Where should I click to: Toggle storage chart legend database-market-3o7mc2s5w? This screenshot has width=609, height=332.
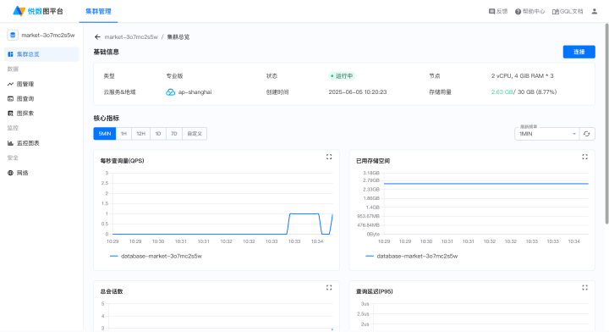pyautogui.click(x=412, y=256)
